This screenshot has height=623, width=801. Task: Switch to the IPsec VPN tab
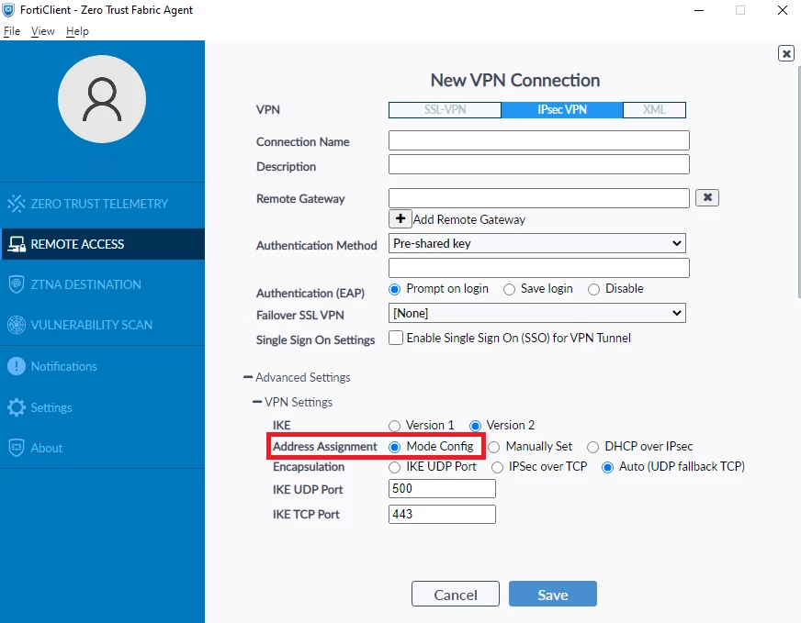[x=562, y=110]
